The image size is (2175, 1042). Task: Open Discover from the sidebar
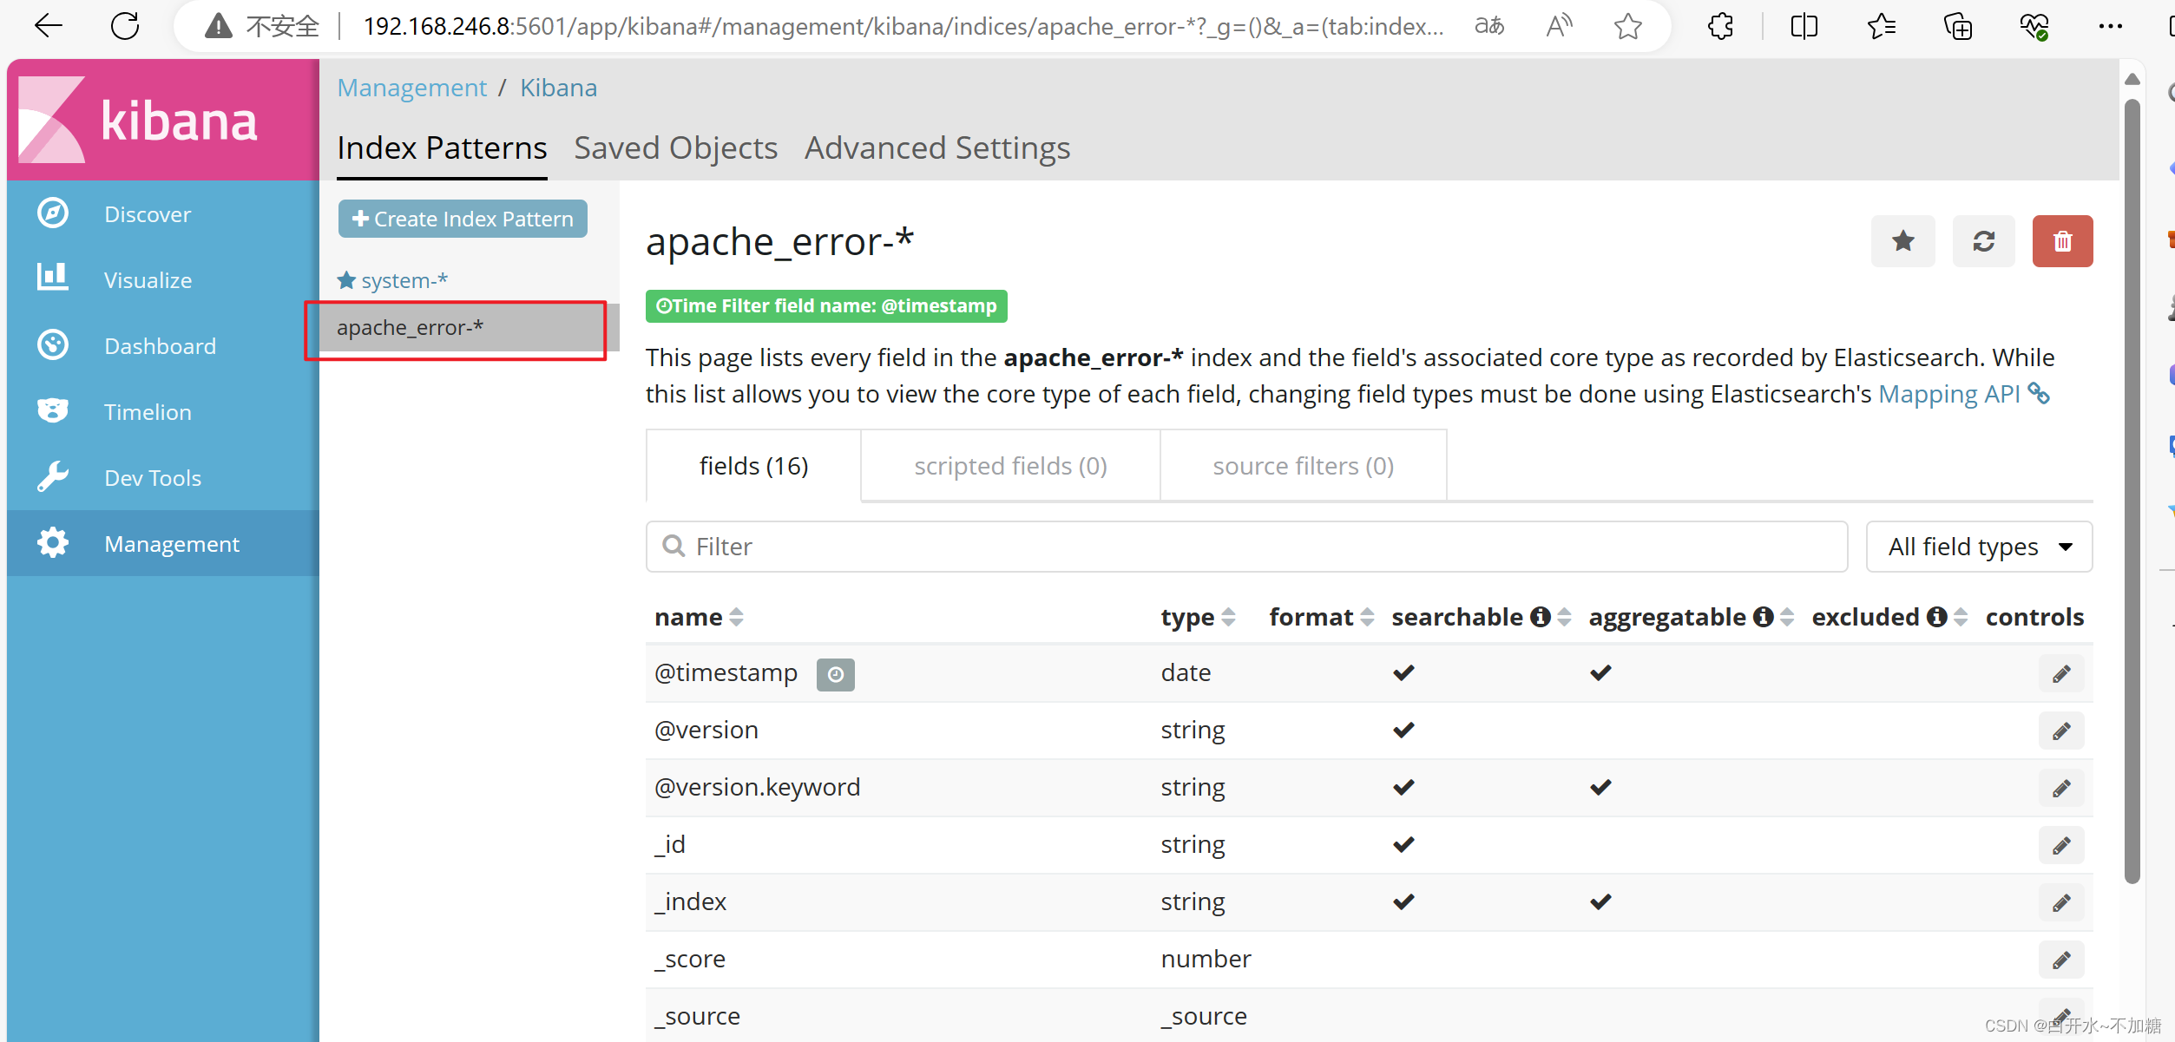coord(163,213)
